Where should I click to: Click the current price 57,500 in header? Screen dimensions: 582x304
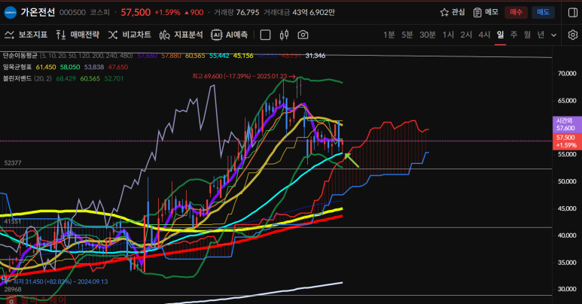[x=136, y=12]
